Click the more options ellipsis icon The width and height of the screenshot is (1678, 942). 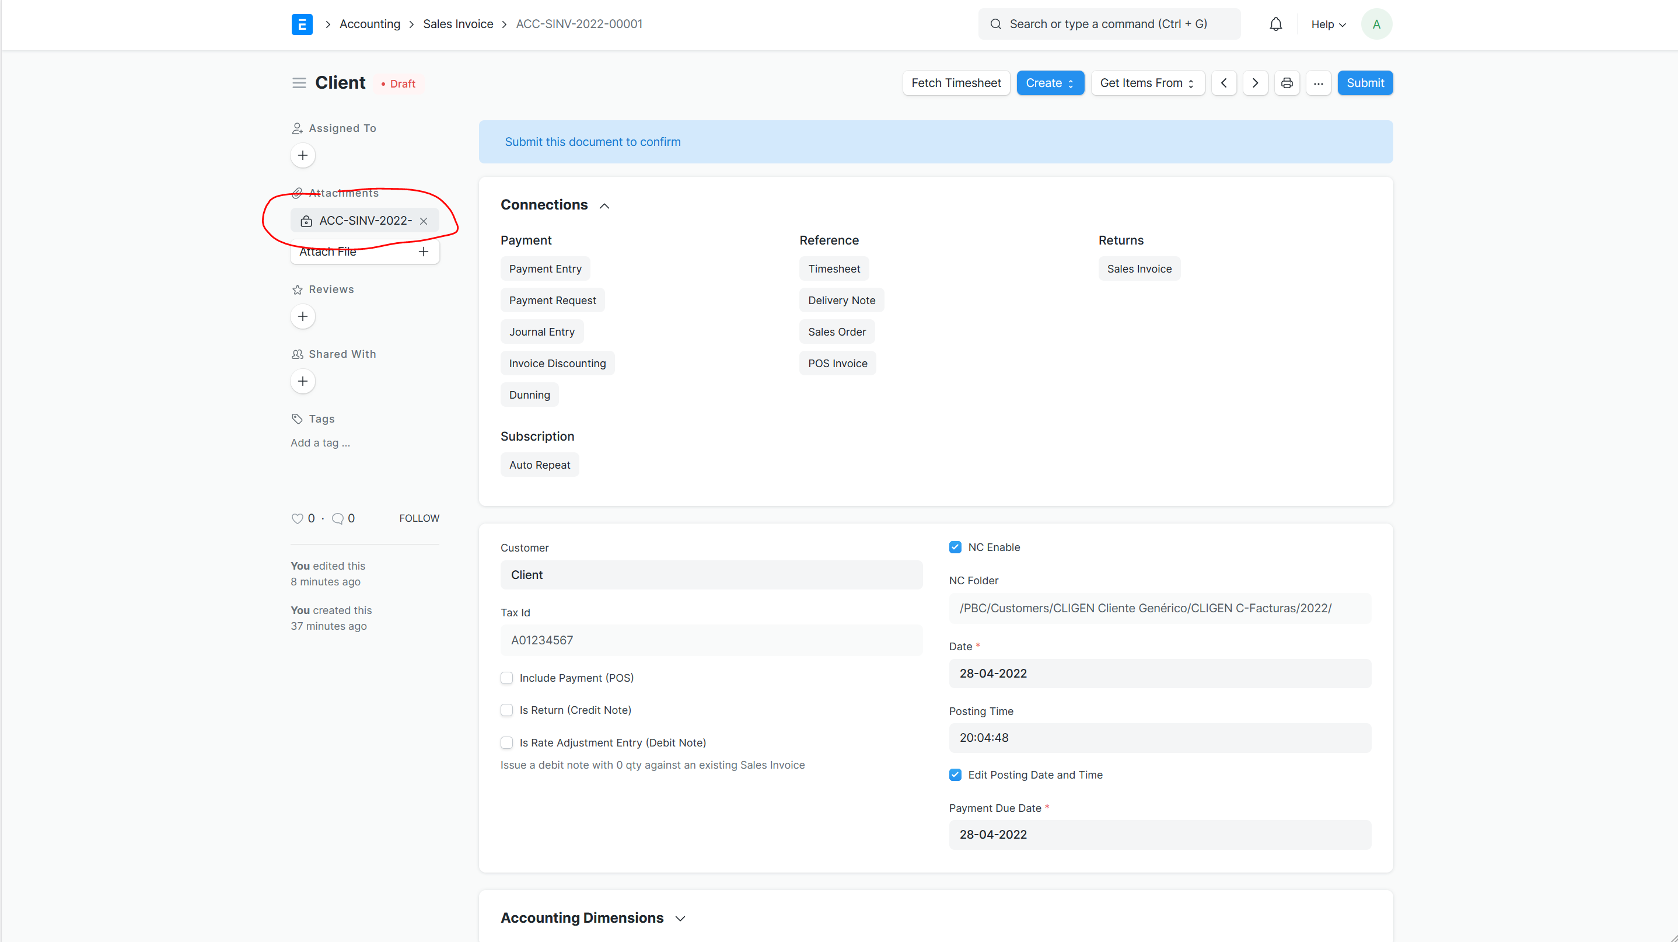[x=1319, y=83]
